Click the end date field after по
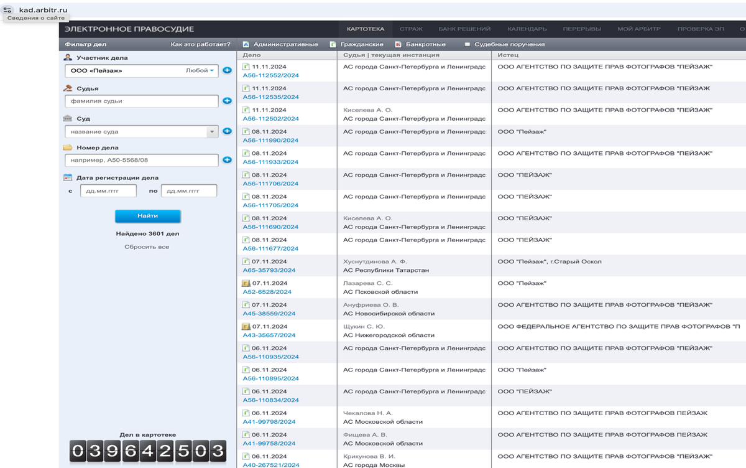 189,190
